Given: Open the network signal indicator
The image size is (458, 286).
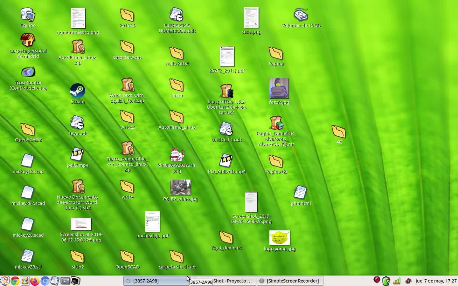Looking at the screenshot, I should [397, 281].
